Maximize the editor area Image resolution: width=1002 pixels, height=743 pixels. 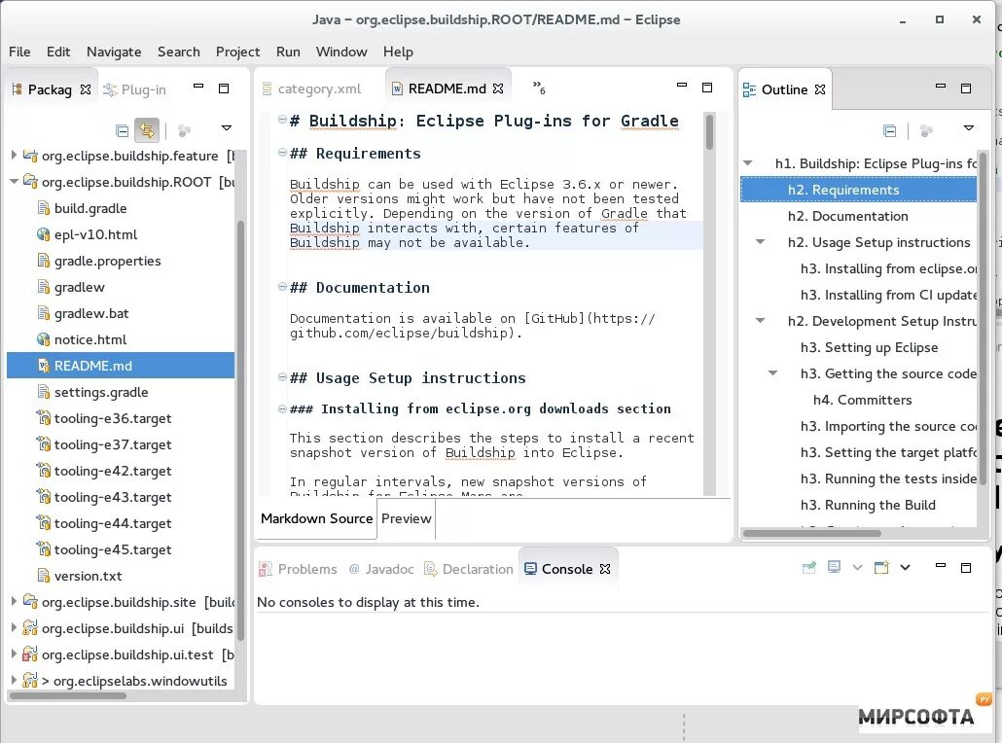point(707,88)
